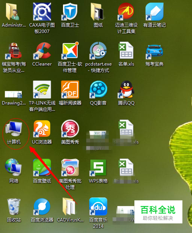Launch 美图秀秀批处理 shortcut
The image size is (192, 233).
coord(70,167)
